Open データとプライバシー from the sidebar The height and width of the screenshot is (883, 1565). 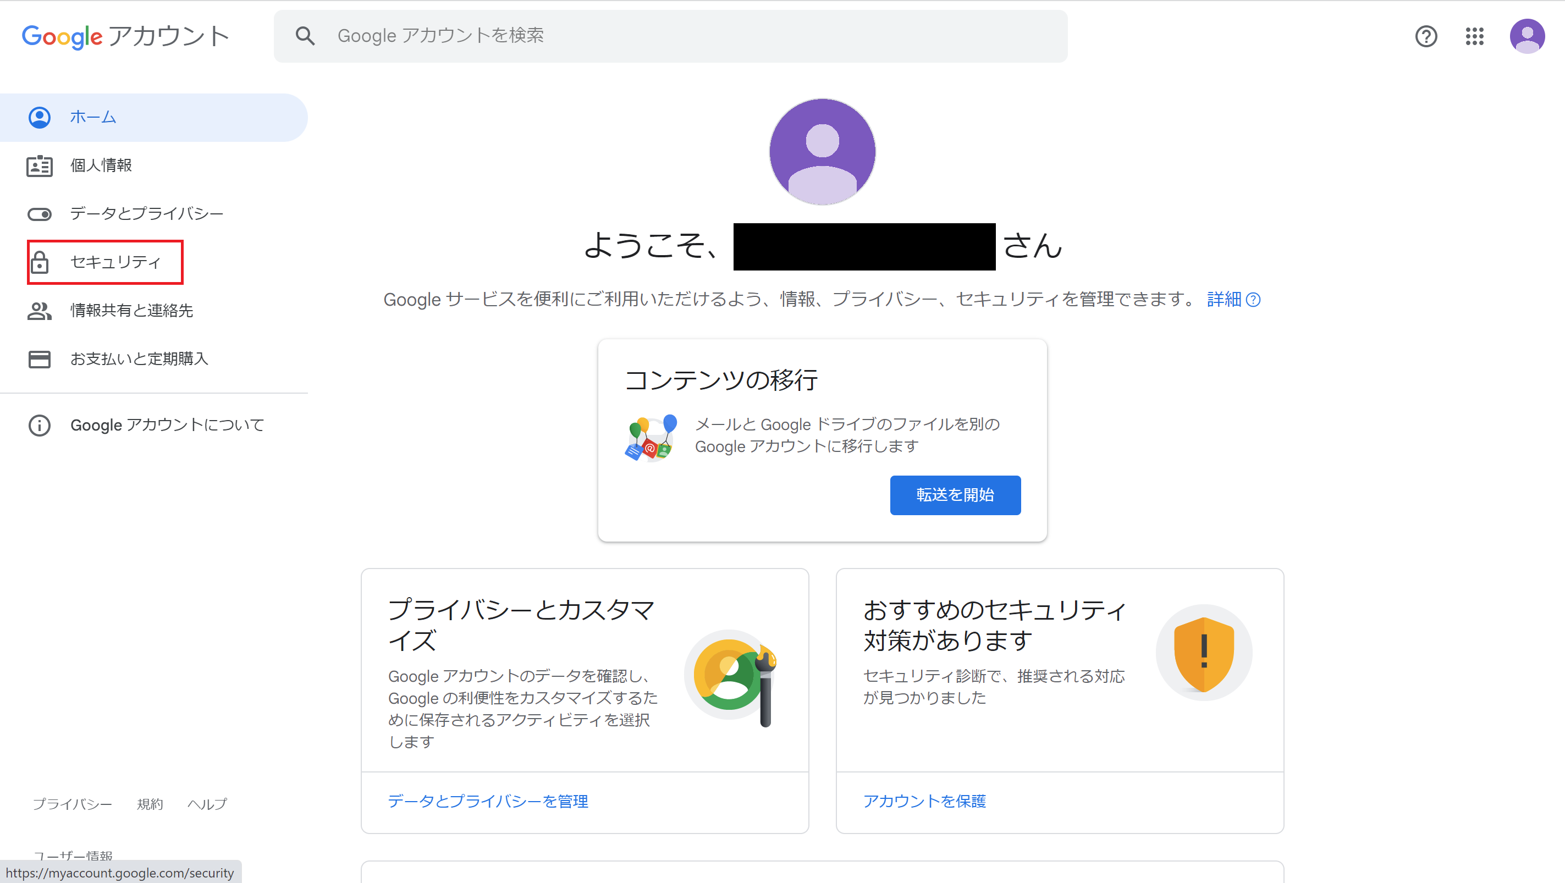154,214
